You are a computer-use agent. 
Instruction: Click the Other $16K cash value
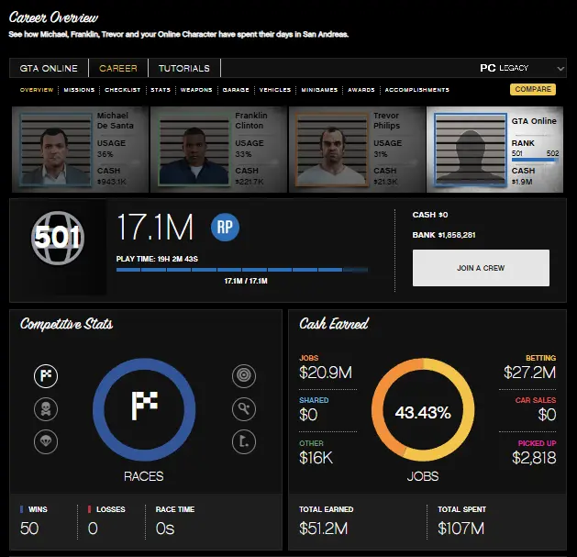coord(316,458)
